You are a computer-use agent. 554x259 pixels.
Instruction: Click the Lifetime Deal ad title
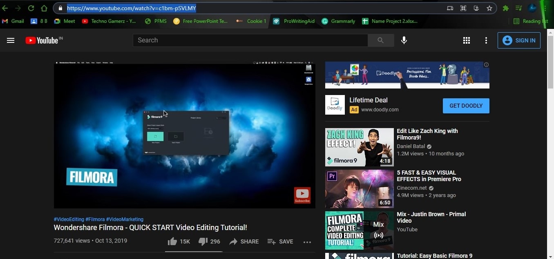pyautogui.click(x=369, y=100)
